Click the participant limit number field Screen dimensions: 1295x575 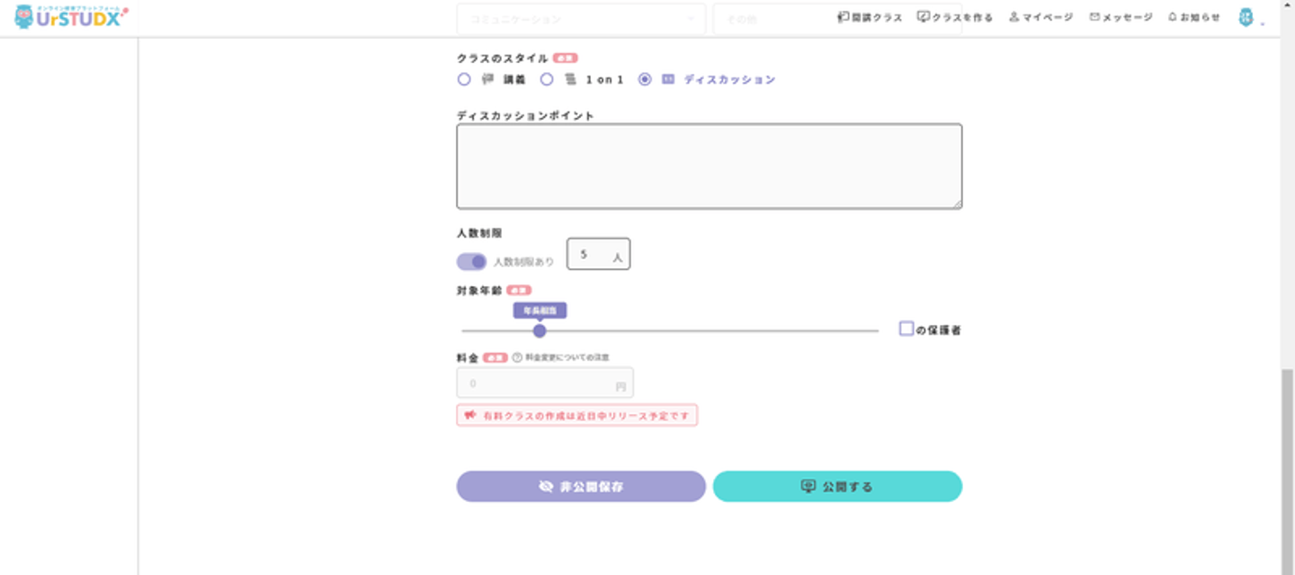point(598,254)
